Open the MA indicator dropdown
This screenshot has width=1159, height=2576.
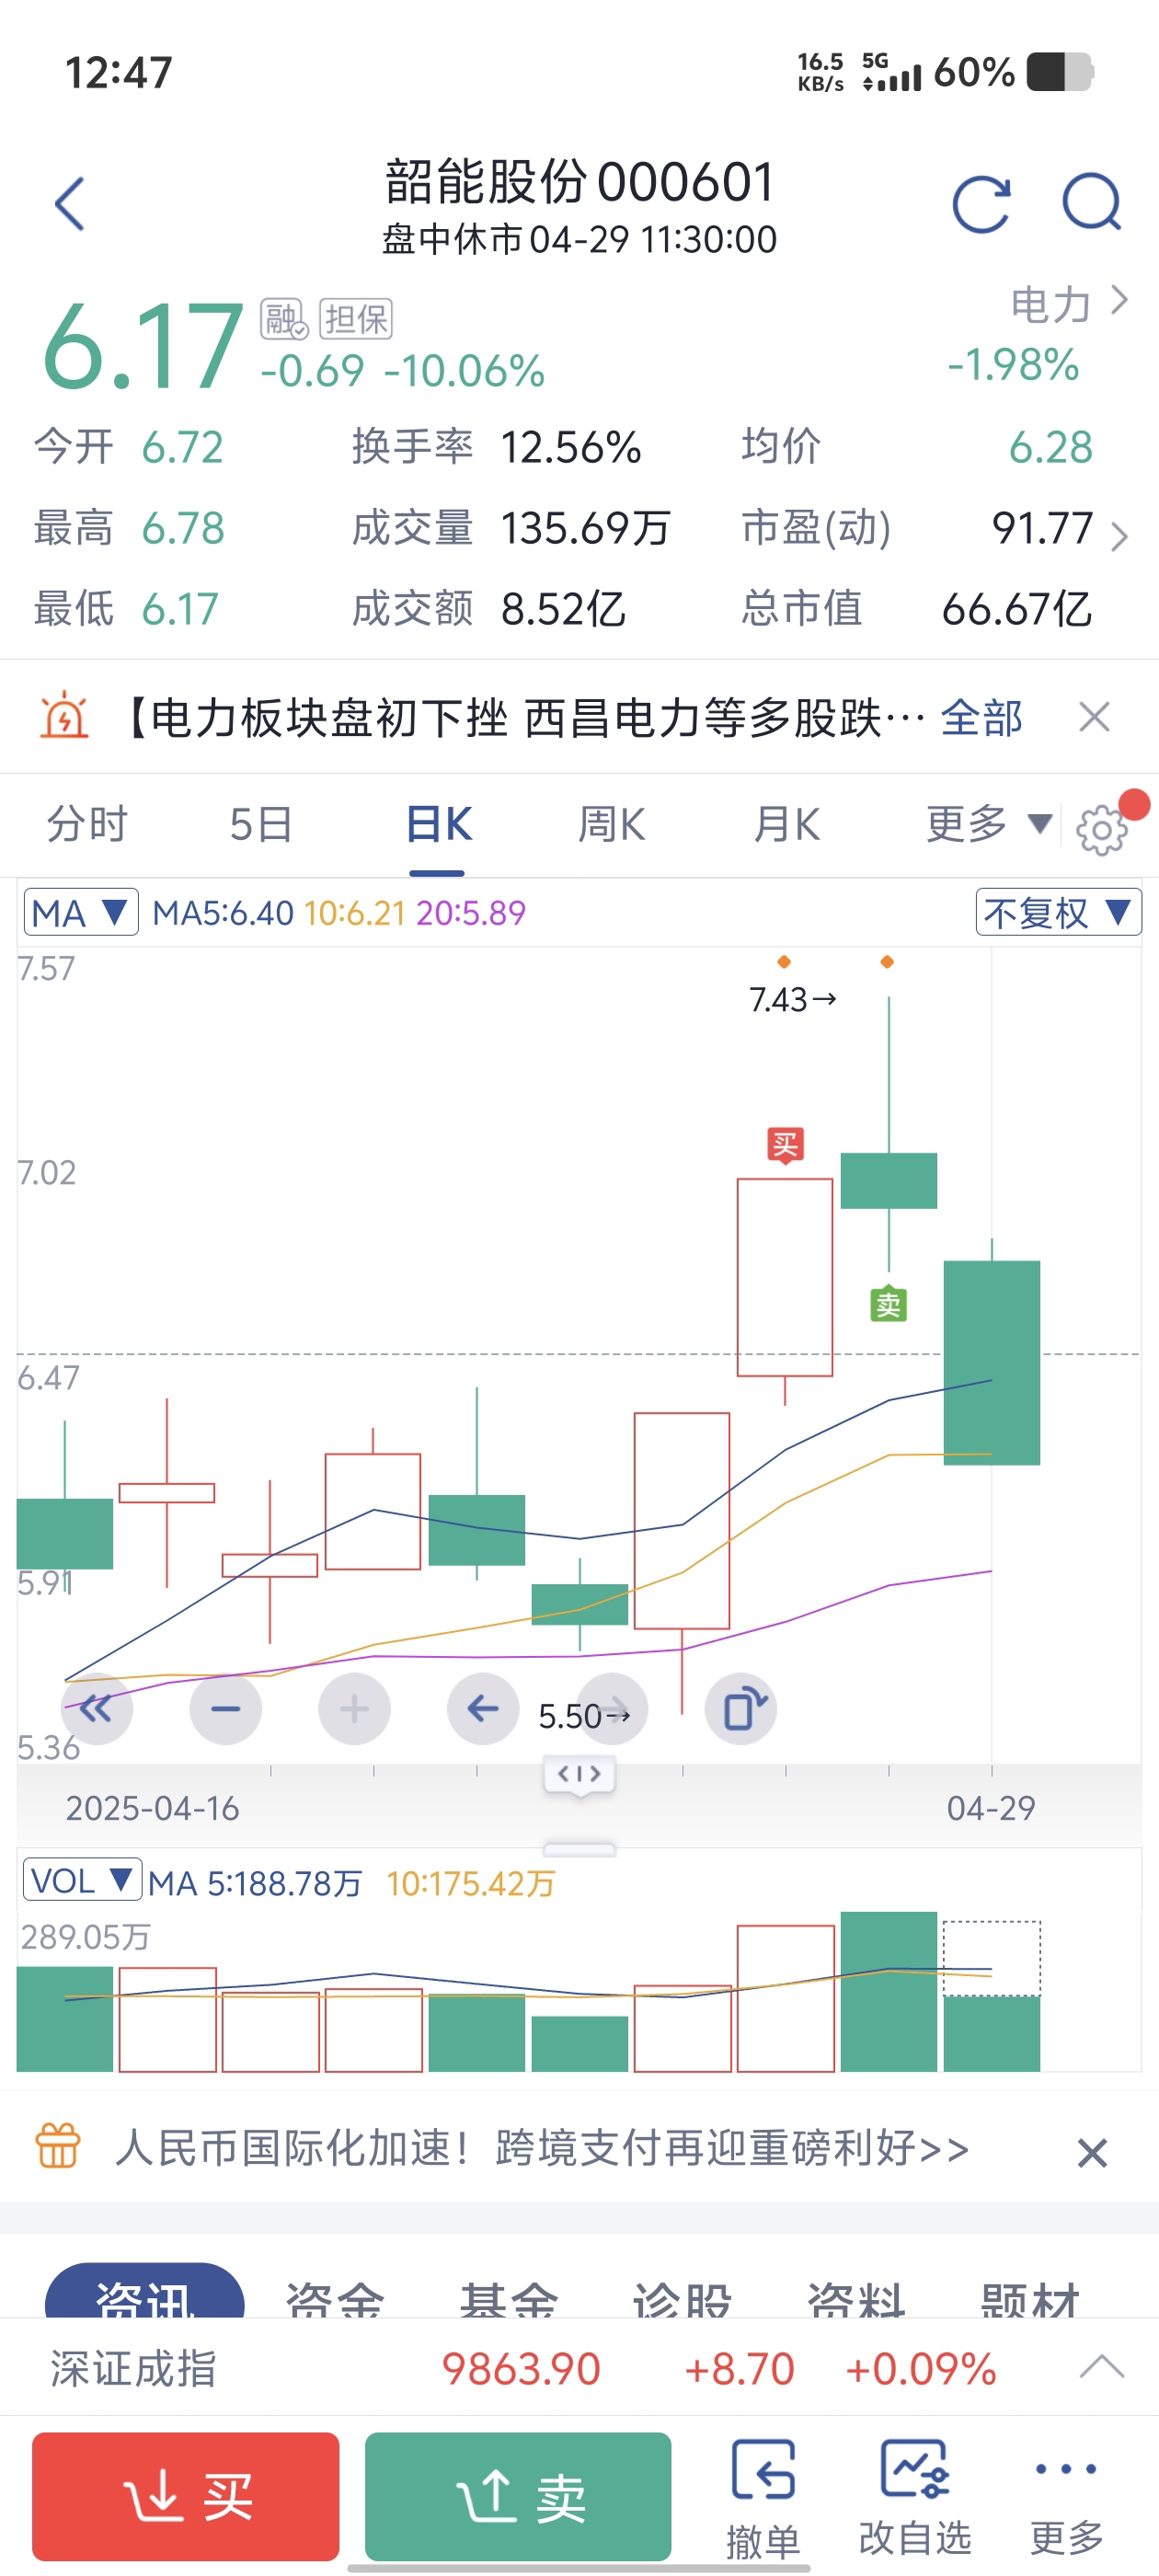pyautogui.click(x=80, y=912)
